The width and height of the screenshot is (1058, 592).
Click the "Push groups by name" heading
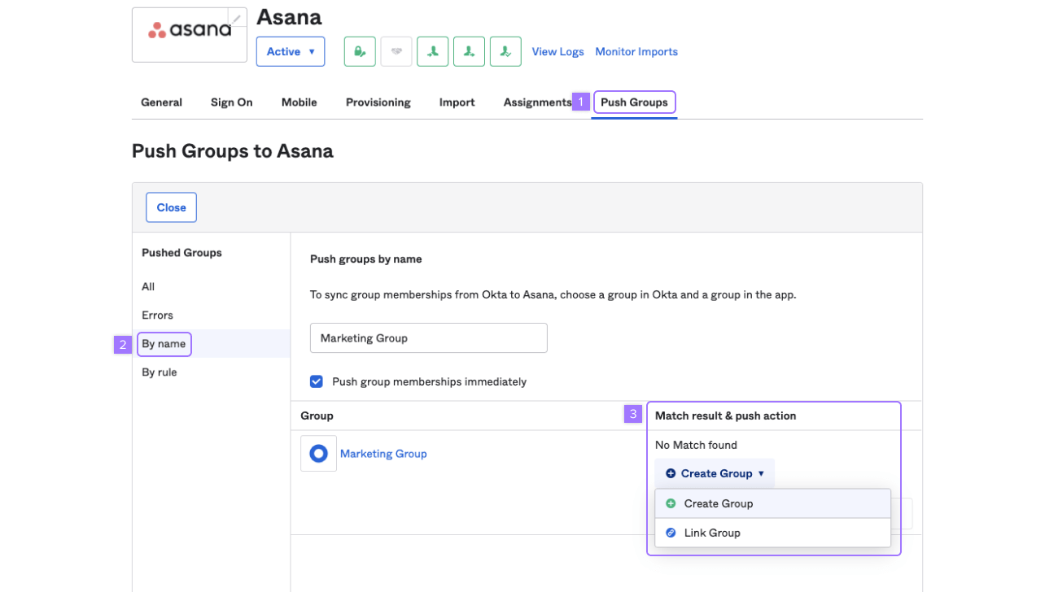pyautogui.click(x=366, y=259)
